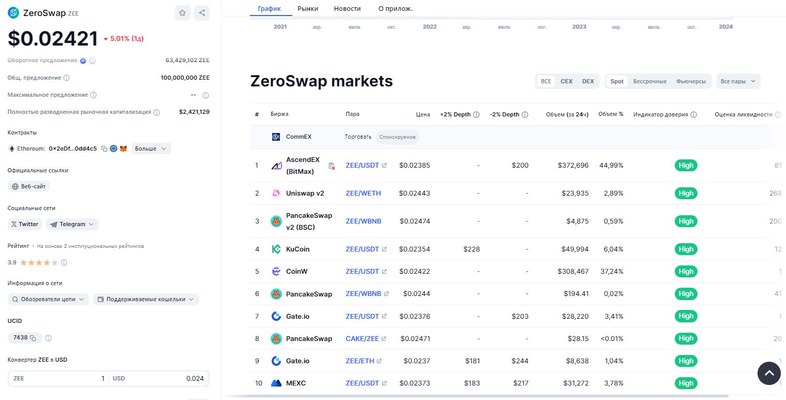Expand Обозреватели цепи dropdown
Viewport: 786px width, 400px height.
tap(48, 299)
